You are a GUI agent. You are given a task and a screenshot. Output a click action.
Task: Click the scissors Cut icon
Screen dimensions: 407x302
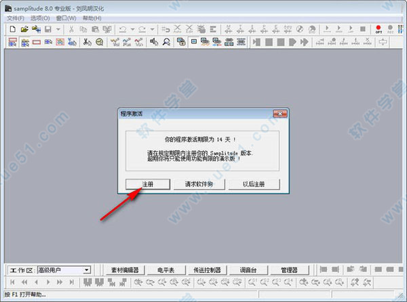pos(71,29)
